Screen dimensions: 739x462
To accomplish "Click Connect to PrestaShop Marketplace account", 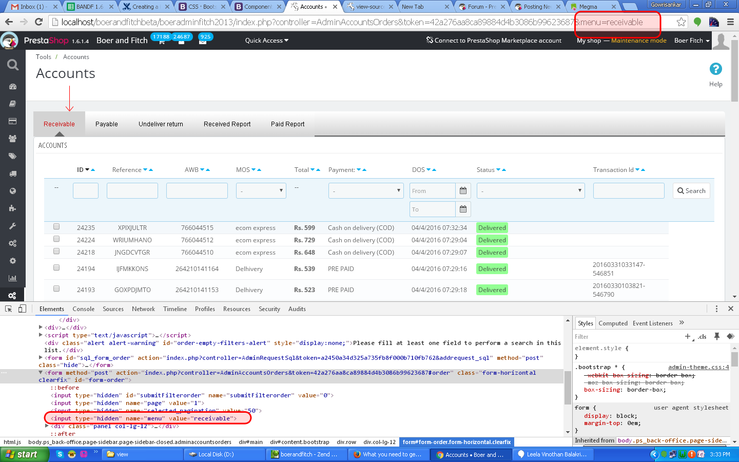I will tap(494, 41).
